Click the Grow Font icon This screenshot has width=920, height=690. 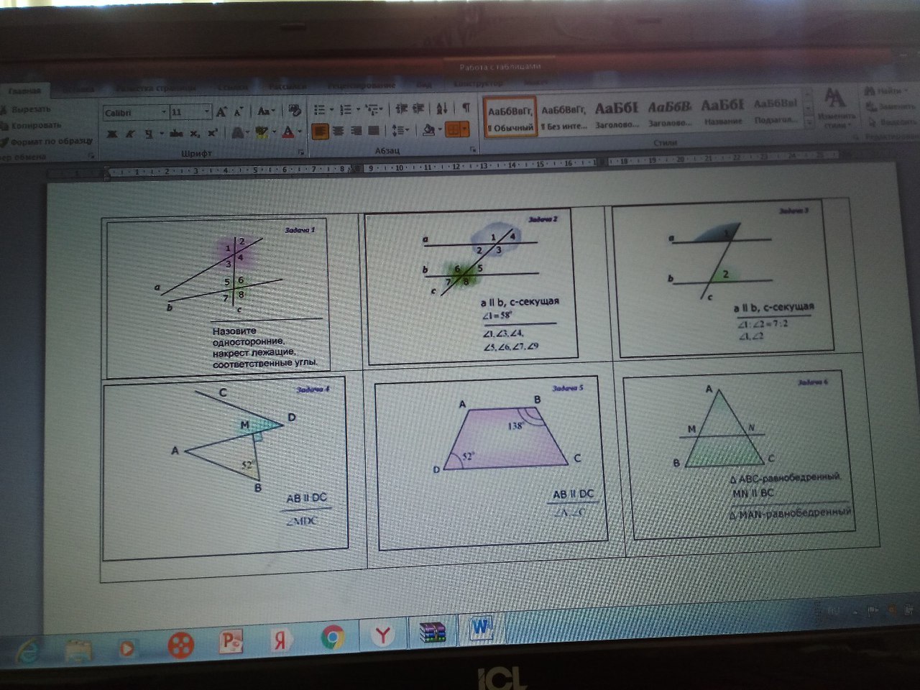click(x=221, y=111)
